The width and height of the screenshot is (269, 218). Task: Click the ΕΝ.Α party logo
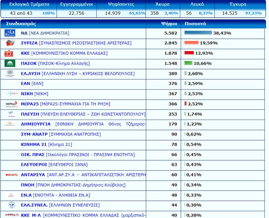click(x=11, y=195)
